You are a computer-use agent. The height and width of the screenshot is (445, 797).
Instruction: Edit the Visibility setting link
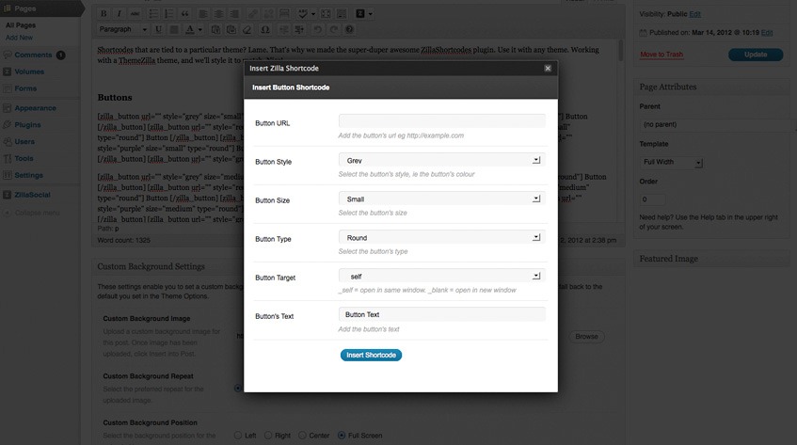coord(694,14)
